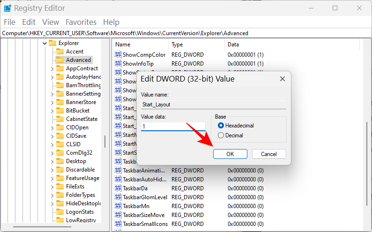372x232 pixels.
Task: Select the TaskbarSmallIcons value icon
Action: tap(118, 224)
